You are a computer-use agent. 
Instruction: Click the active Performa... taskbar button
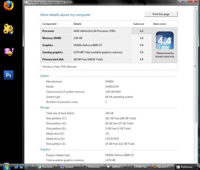pyautogui.click(x=185, y=167)
